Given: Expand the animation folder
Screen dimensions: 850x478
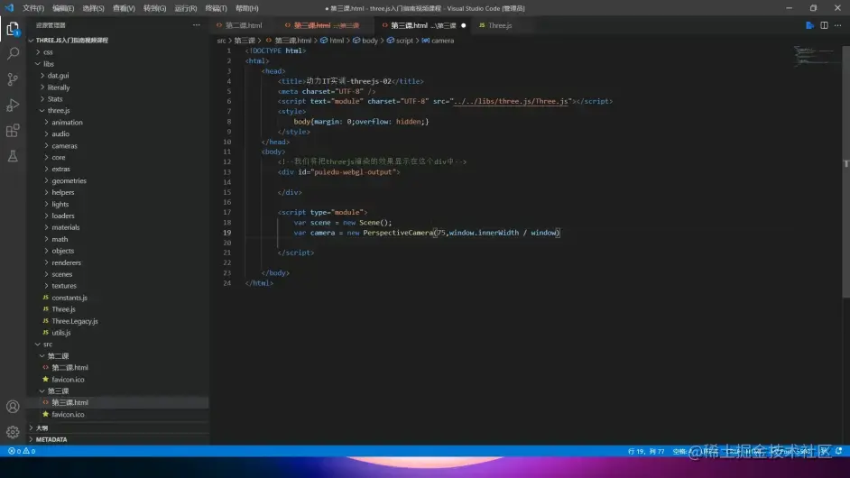Looking at the screenshot, I should tap(67, 123).
